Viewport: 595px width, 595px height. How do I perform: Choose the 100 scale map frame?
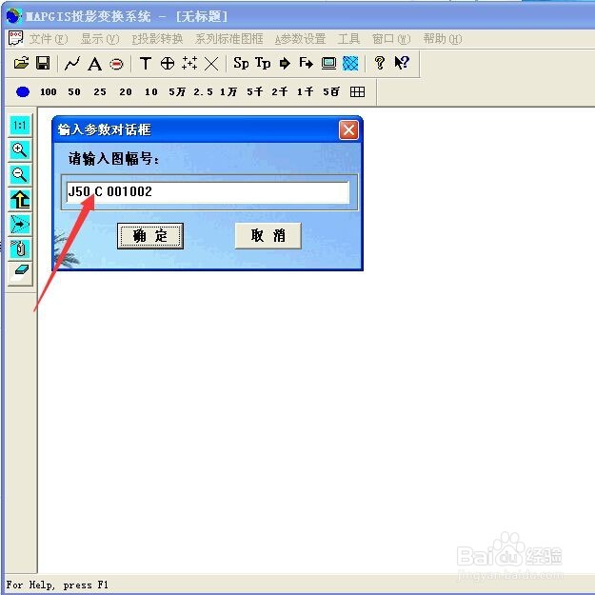pos(49,91)
